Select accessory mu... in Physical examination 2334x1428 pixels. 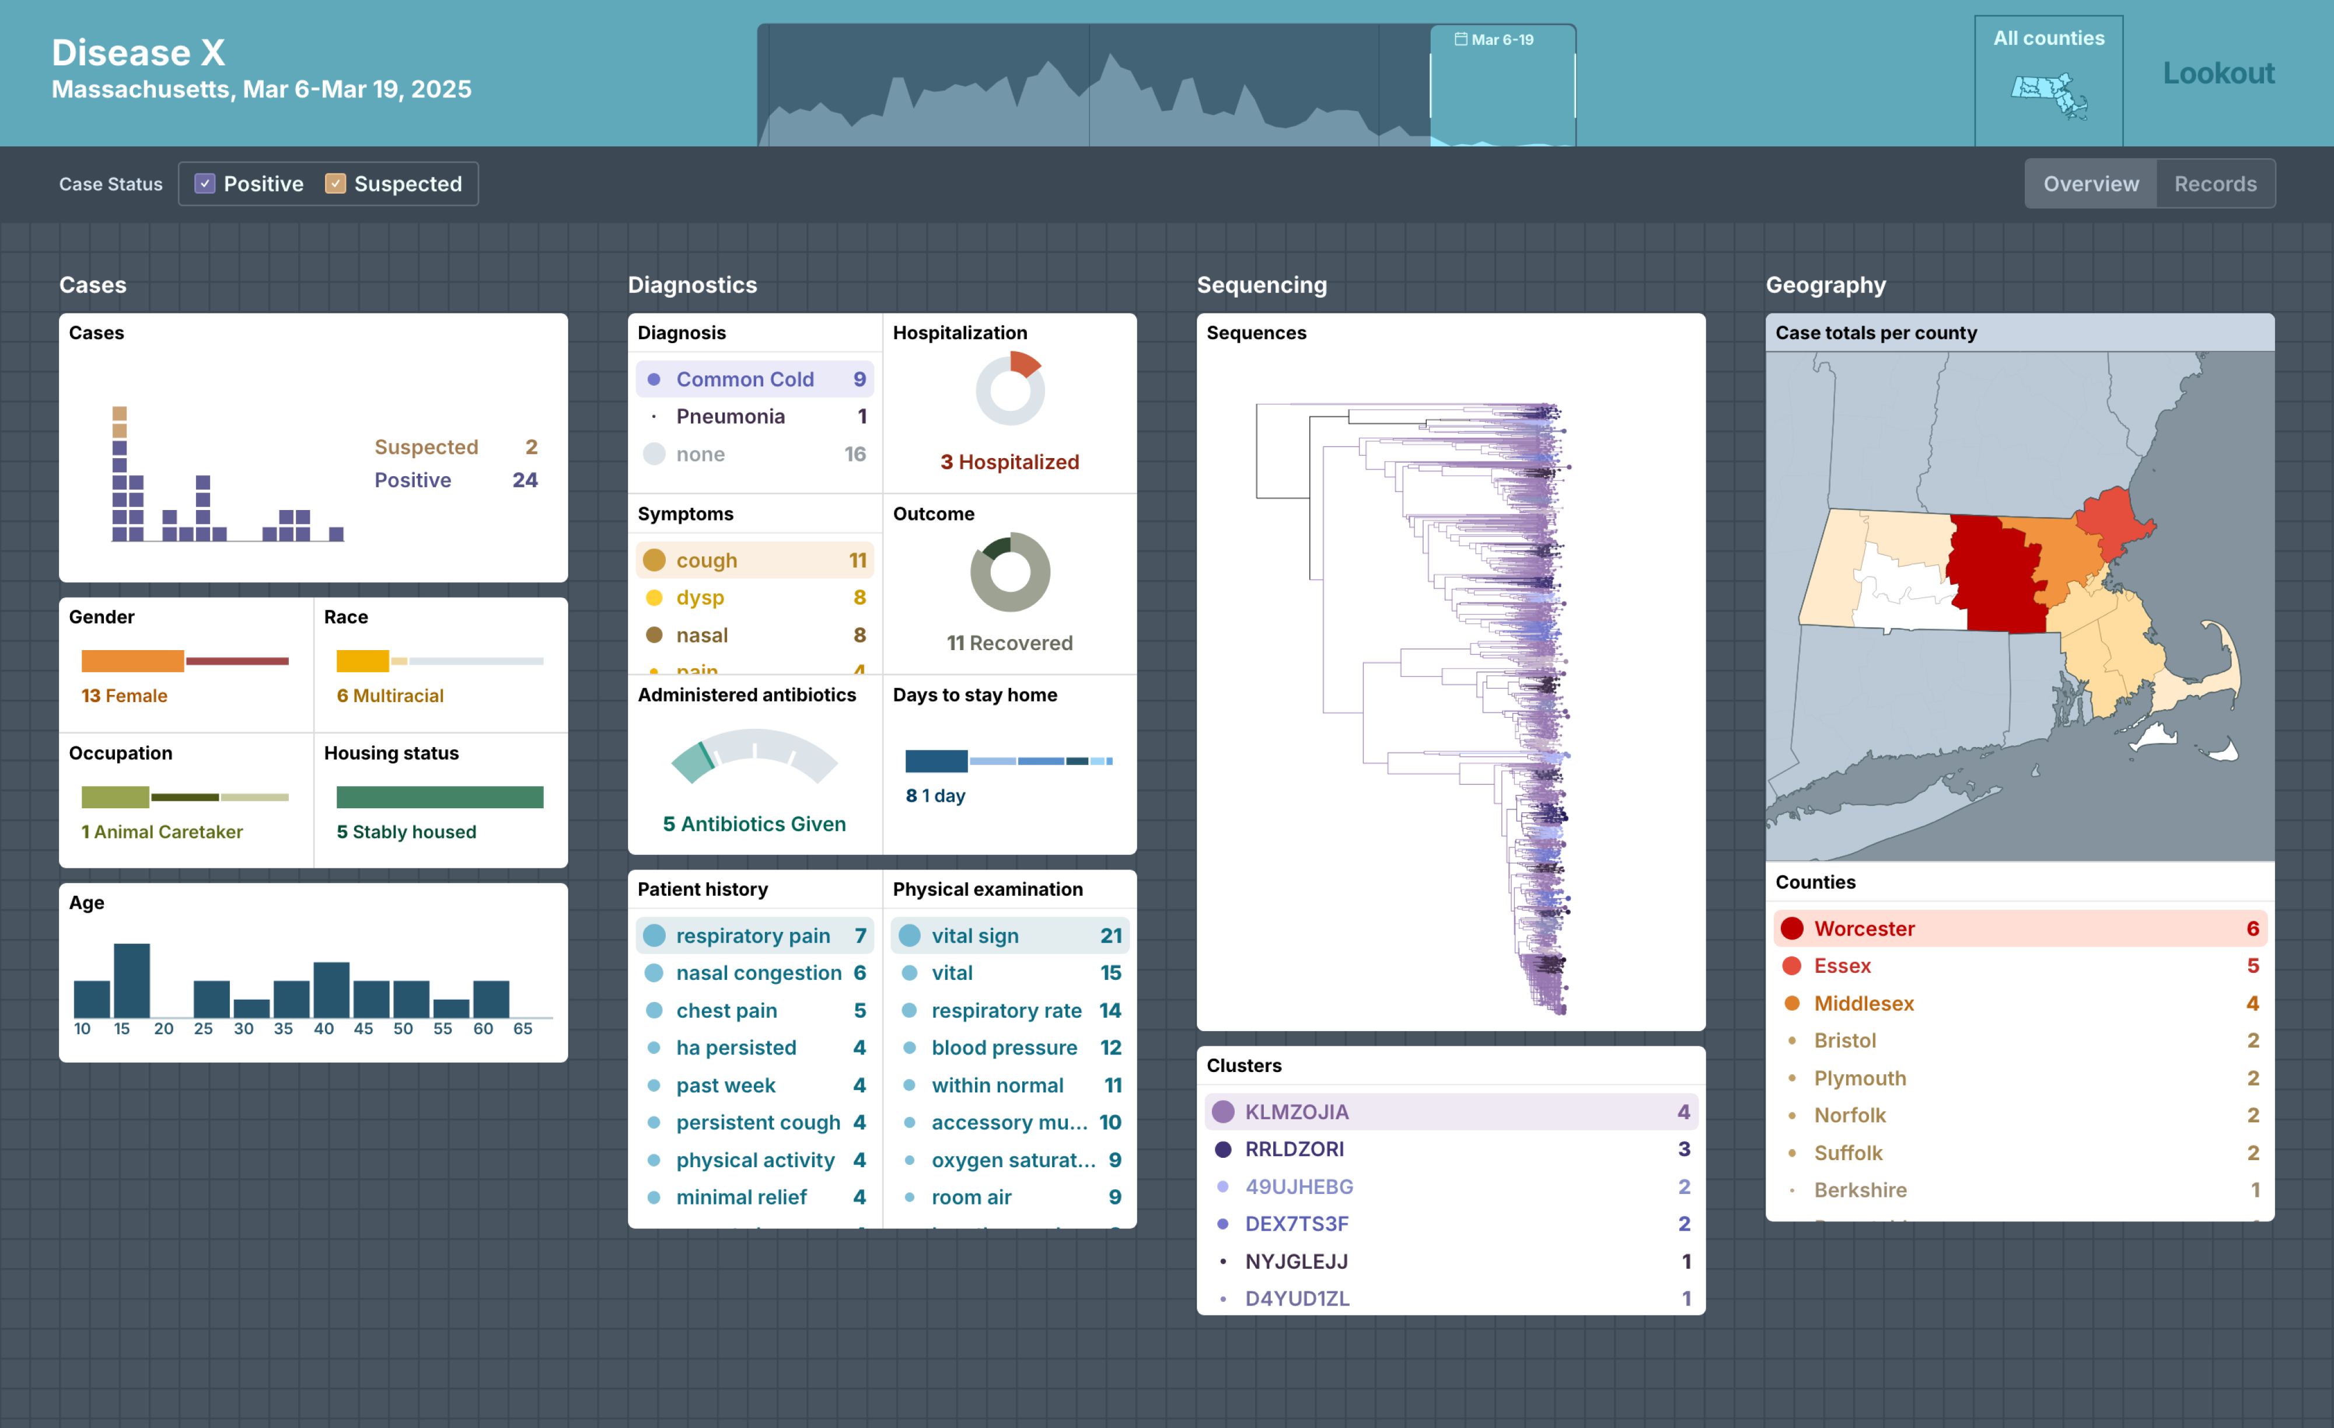(1010, 1122)
